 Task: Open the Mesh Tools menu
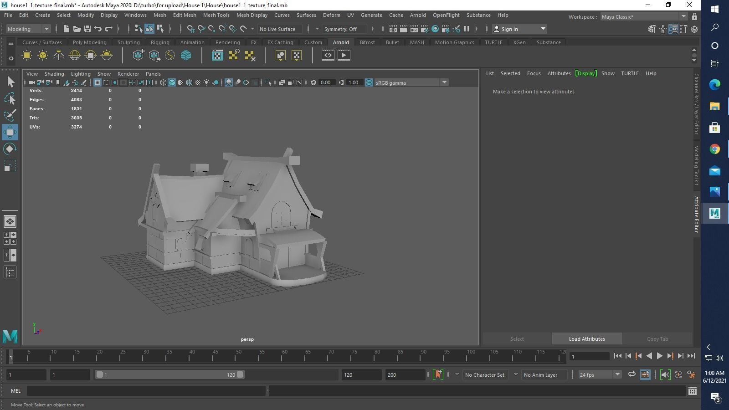point(216,15)
